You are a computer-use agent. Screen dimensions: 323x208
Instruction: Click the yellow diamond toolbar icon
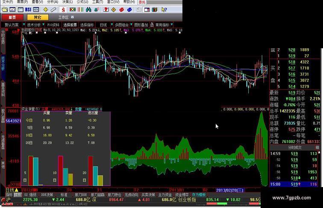pos(114,10)
